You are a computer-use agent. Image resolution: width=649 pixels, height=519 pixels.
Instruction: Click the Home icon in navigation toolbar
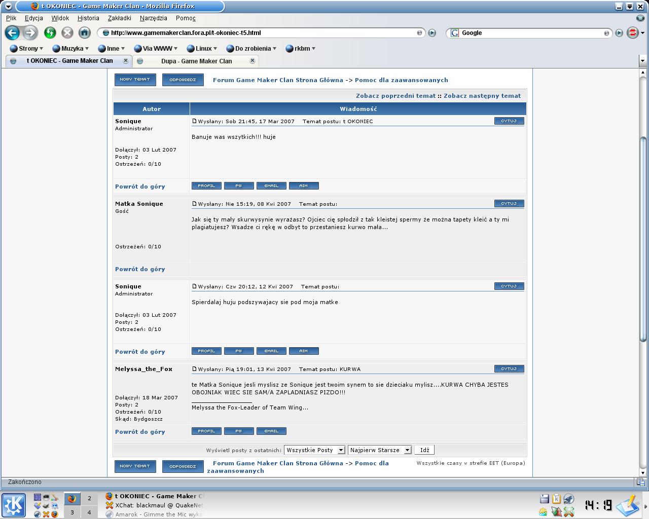click(x=84, y=33)
